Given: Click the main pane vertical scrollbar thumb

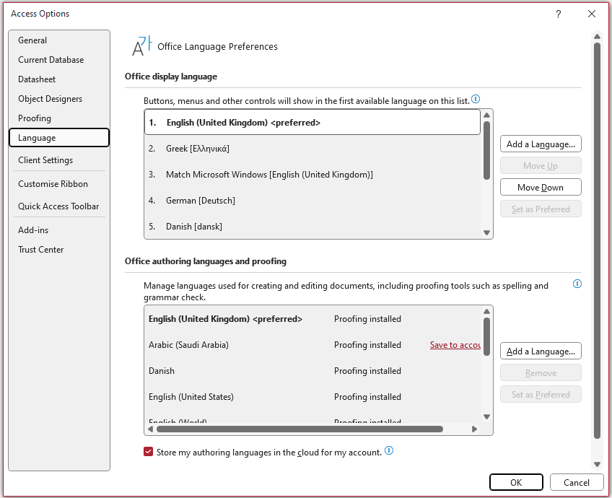Looking at the screenshot, I should (597, 241).
